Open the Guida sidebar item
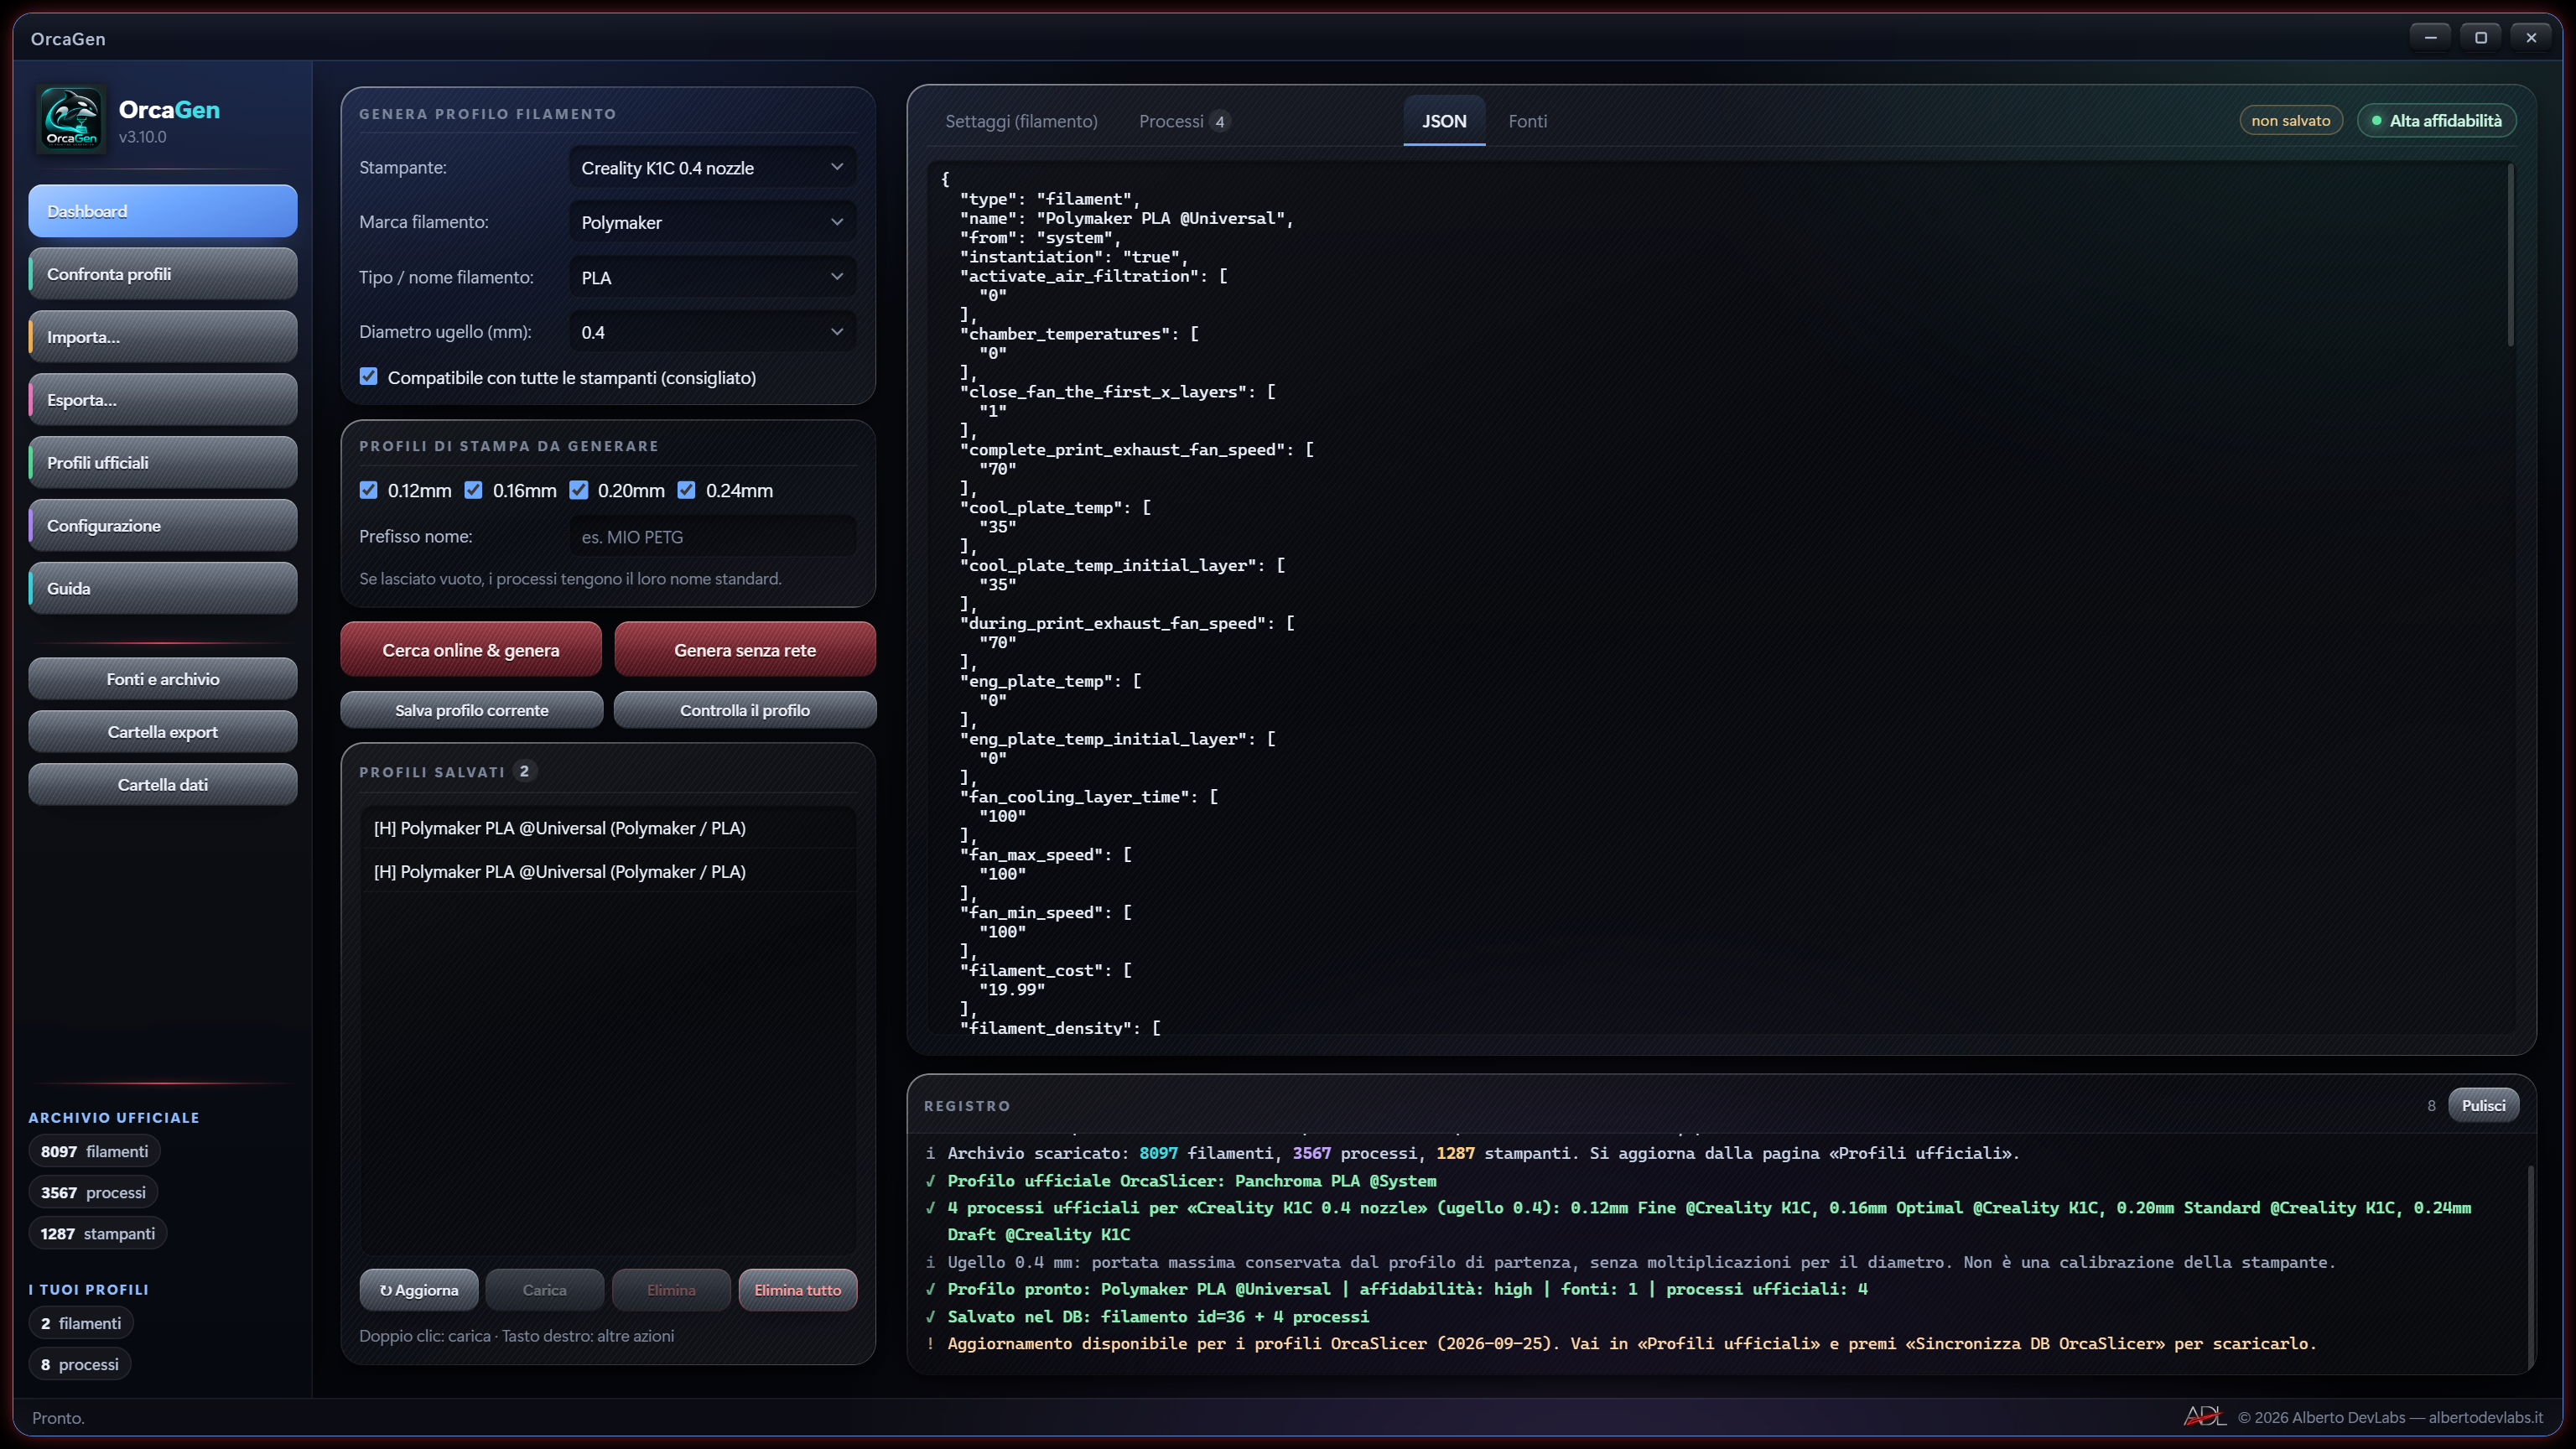Image resolution: width=2576 pixels, height=1449 pixels. pos(163,589)
